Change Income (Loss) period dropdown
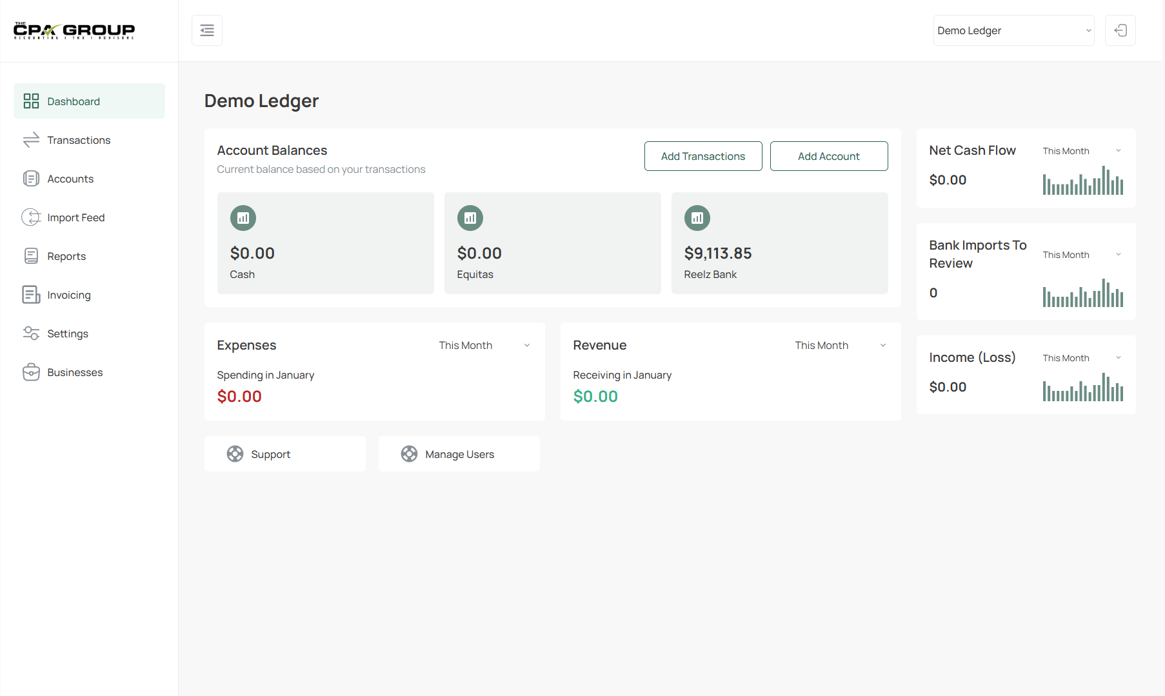Screen dimensions: 1165x696 point(1082,358)
